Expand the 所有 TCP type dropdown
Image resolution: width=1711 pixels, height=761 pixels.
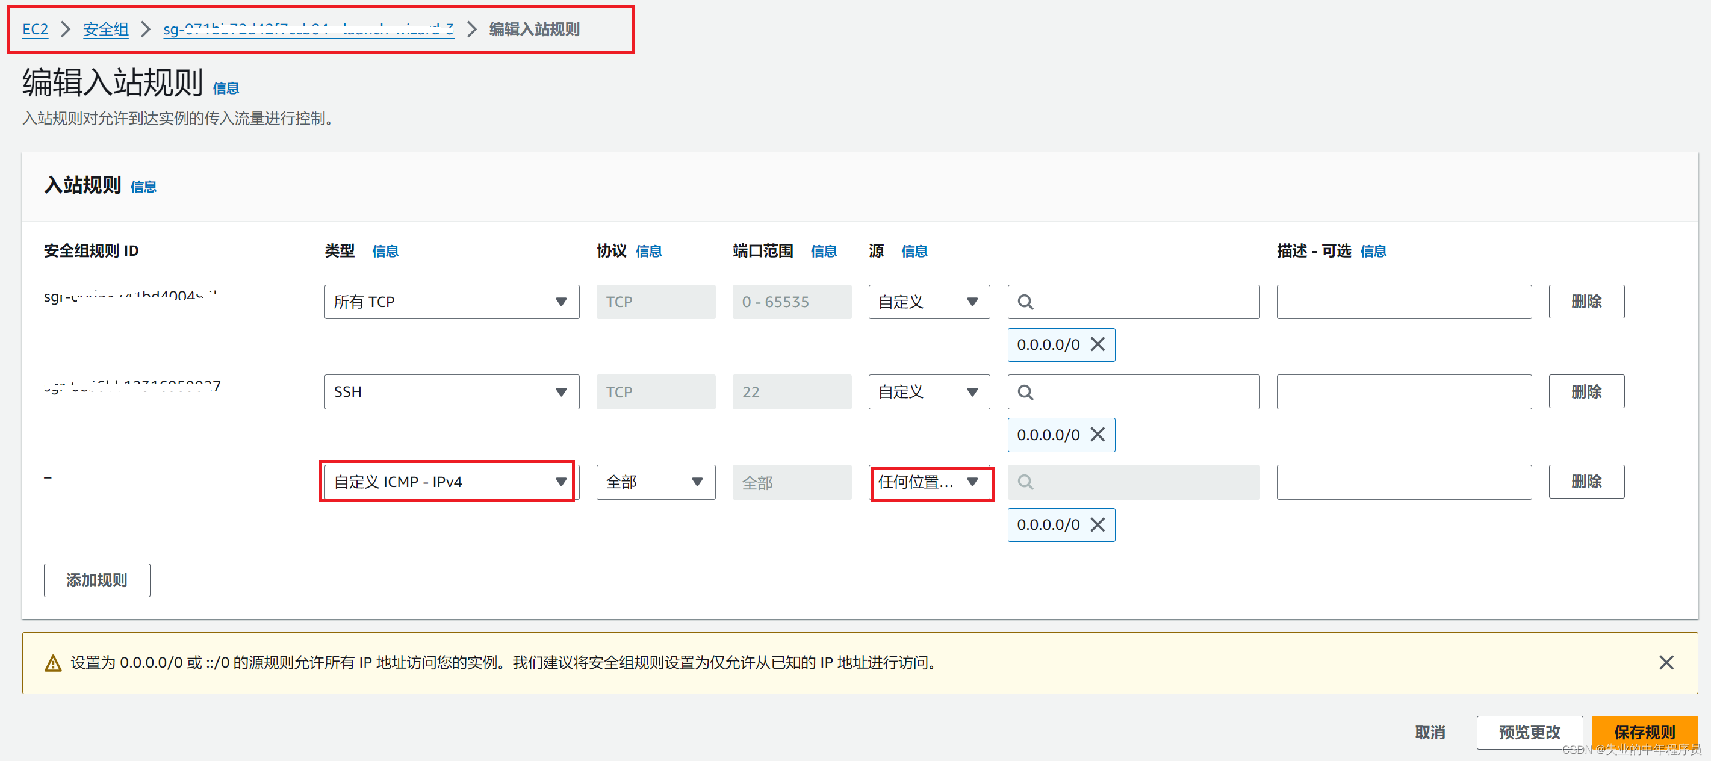(452, 302)
